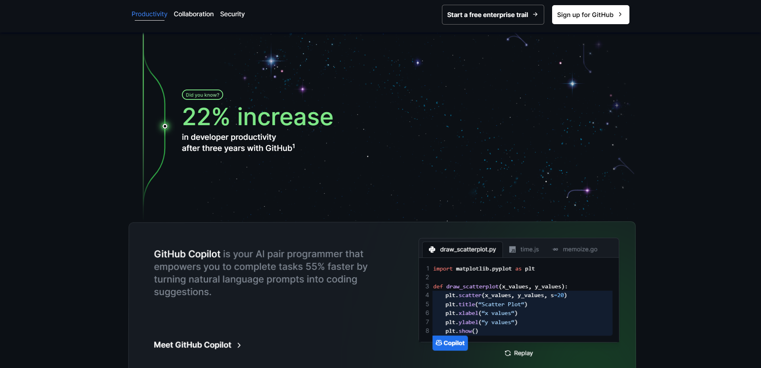The width and height of the screenshot is (761, 368).
Task: Click the arrow icon in enterprise trial button
Action: pyautogui.click(x=535, y=14)
